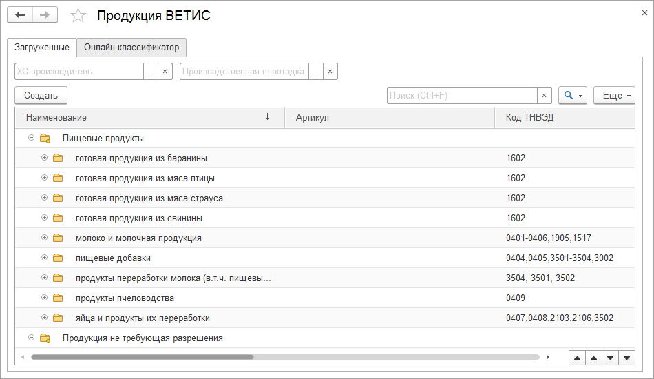Jump to the last row of the list
Image resolution: width=654 pixels, height=379 pixels.
[x=626, y=358]
